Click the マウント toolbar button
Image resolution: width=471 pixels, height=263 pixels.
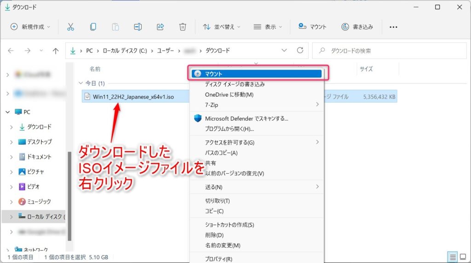(x=312, y=27)
